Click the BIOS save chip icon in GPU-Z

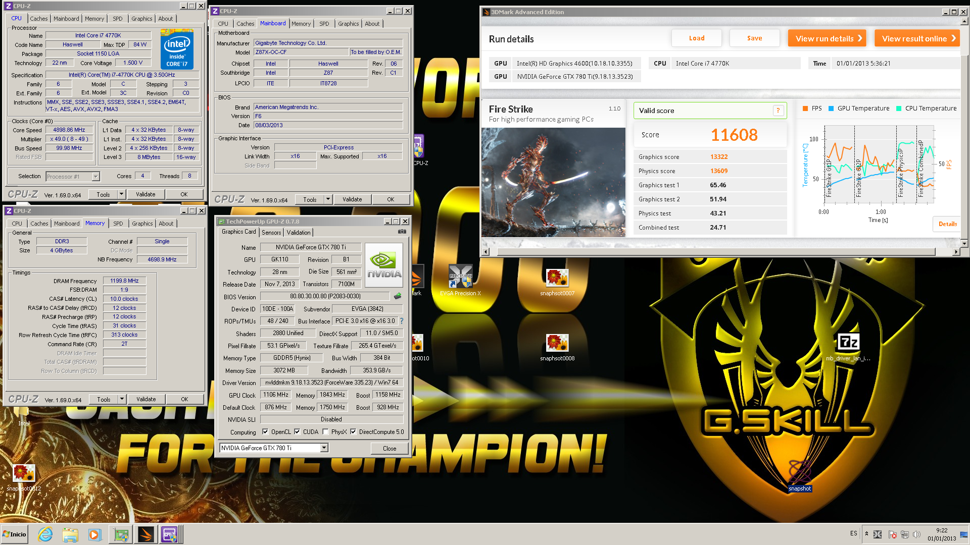[398, 296]
